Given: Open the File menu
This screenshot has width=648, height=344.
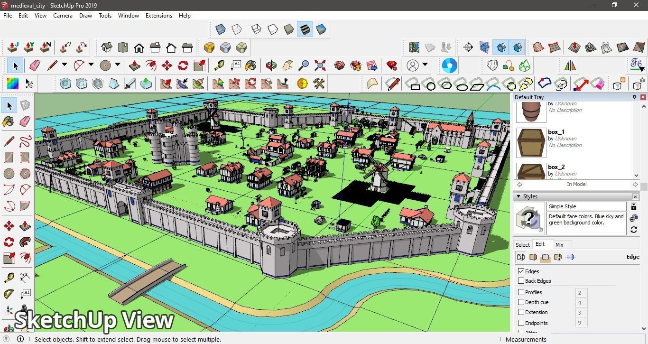Looking at the screenshot, I should click(8, 16).
